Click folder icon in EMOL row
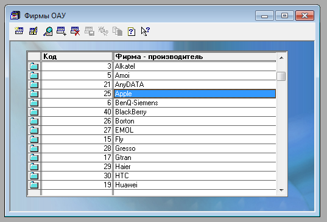Image resolution: width=327 pixels, height=222 pixels. 34,130
